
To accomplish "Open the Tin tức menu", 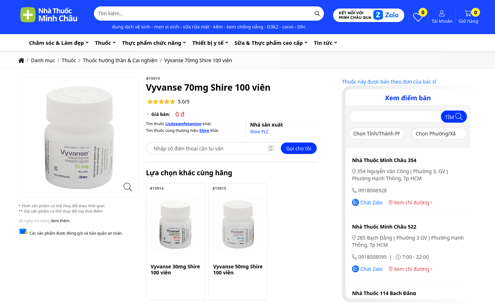I will pos(325,43).
